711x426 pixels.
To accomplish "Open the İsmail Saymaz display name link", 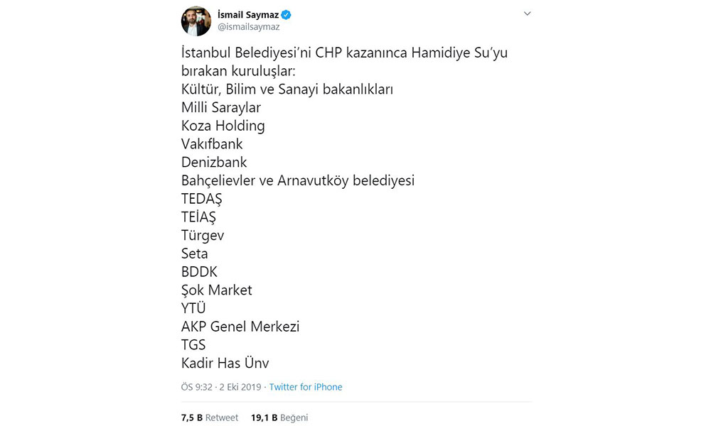I will (x=247, y=14).
